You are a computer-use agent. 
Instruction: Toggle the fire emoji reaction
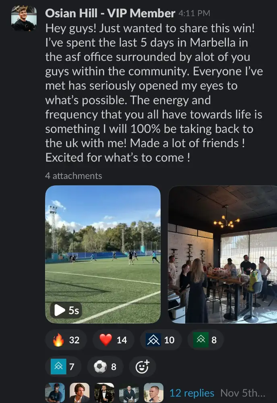(66, 340)
